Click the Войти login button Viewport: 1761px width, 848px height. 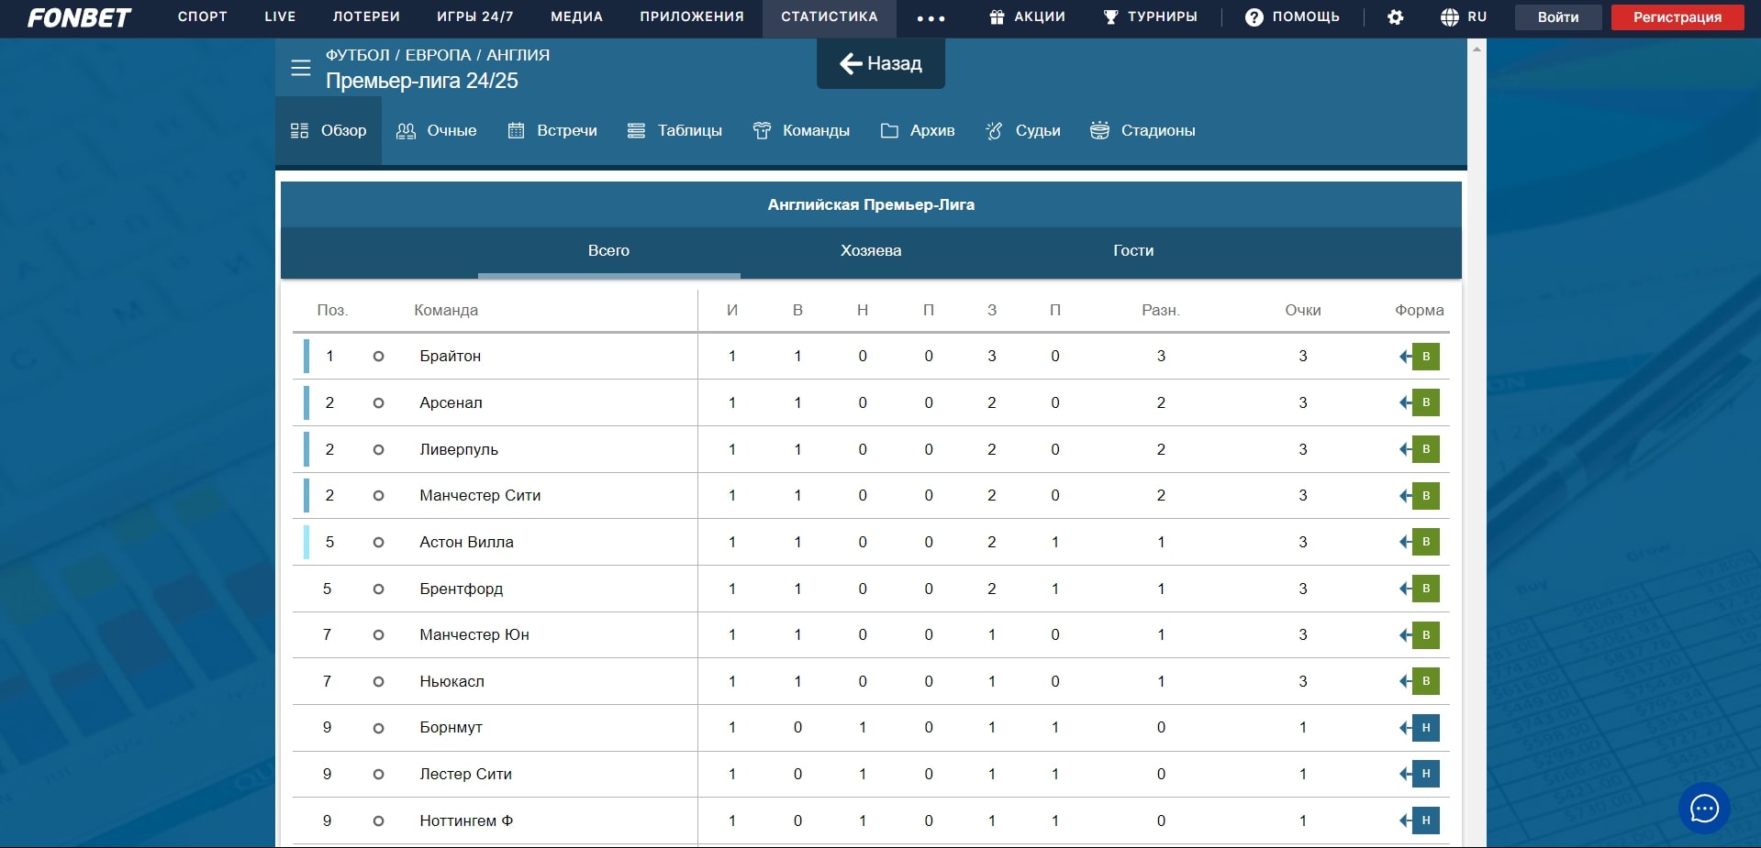pyautogui.click(x=1558, y=17)
